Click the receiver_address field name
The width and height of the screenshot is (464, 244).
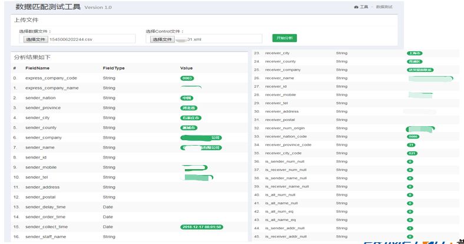click(281, 111)
